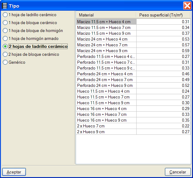Select the 'Genérico' radio option
The image size is (193, 178).
(14, 62)
